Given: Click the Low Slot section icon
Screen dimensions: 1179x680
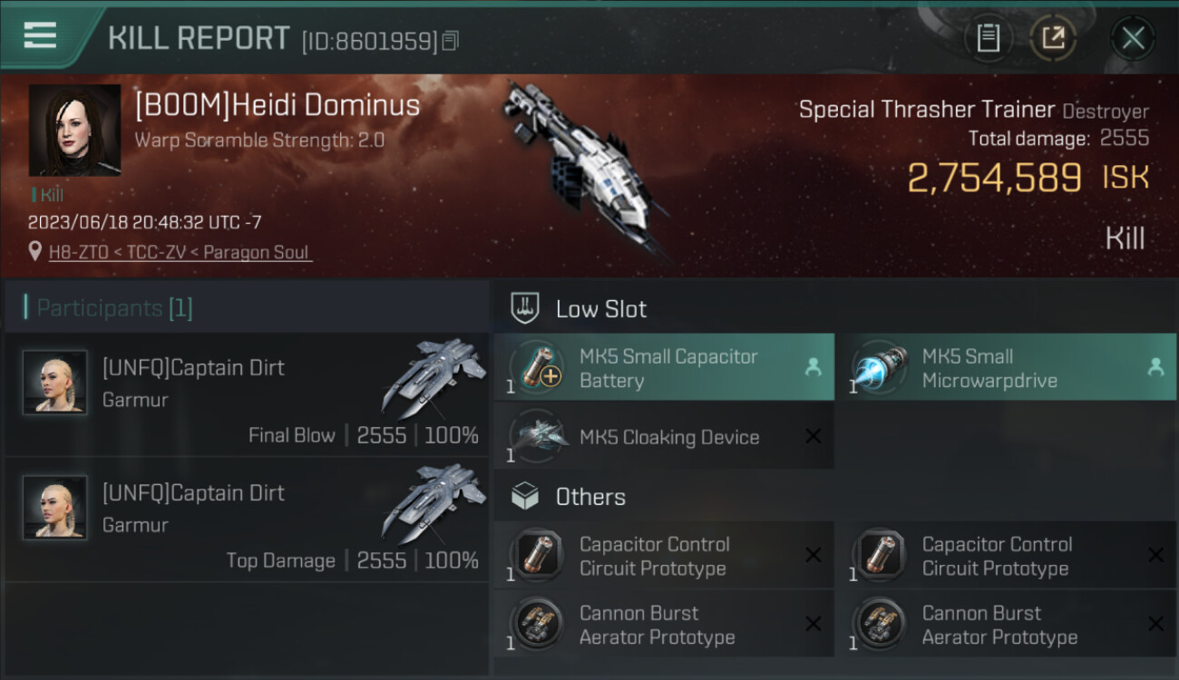Looking at the screenshot, I should pos(526,308).
